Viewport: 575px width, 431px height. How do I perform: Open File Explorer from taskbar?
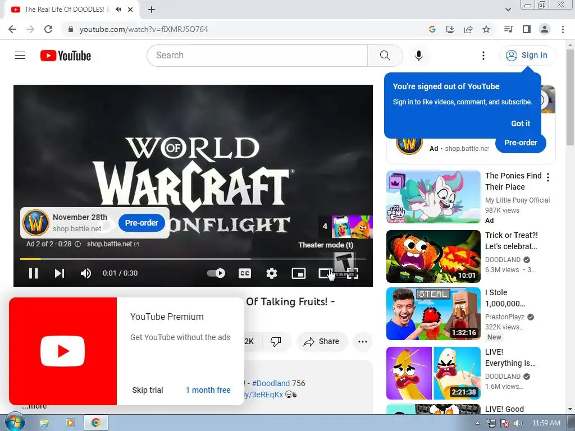(44, 423)
